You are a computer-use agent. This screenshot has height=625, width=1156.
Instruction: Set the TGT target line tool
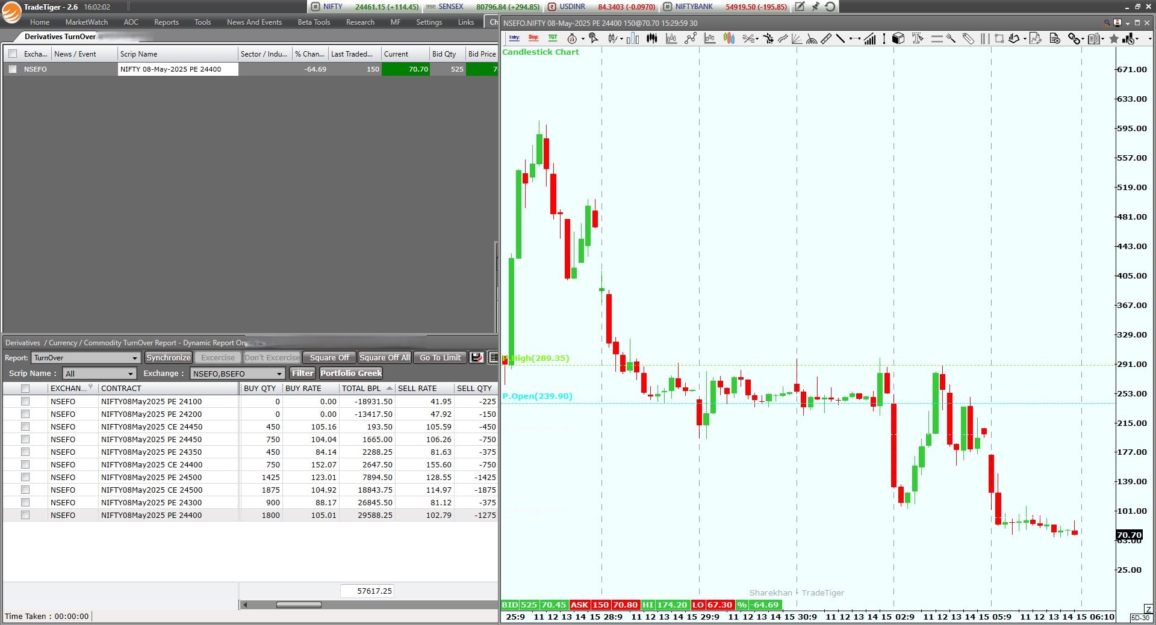click(x=553, y=38)
